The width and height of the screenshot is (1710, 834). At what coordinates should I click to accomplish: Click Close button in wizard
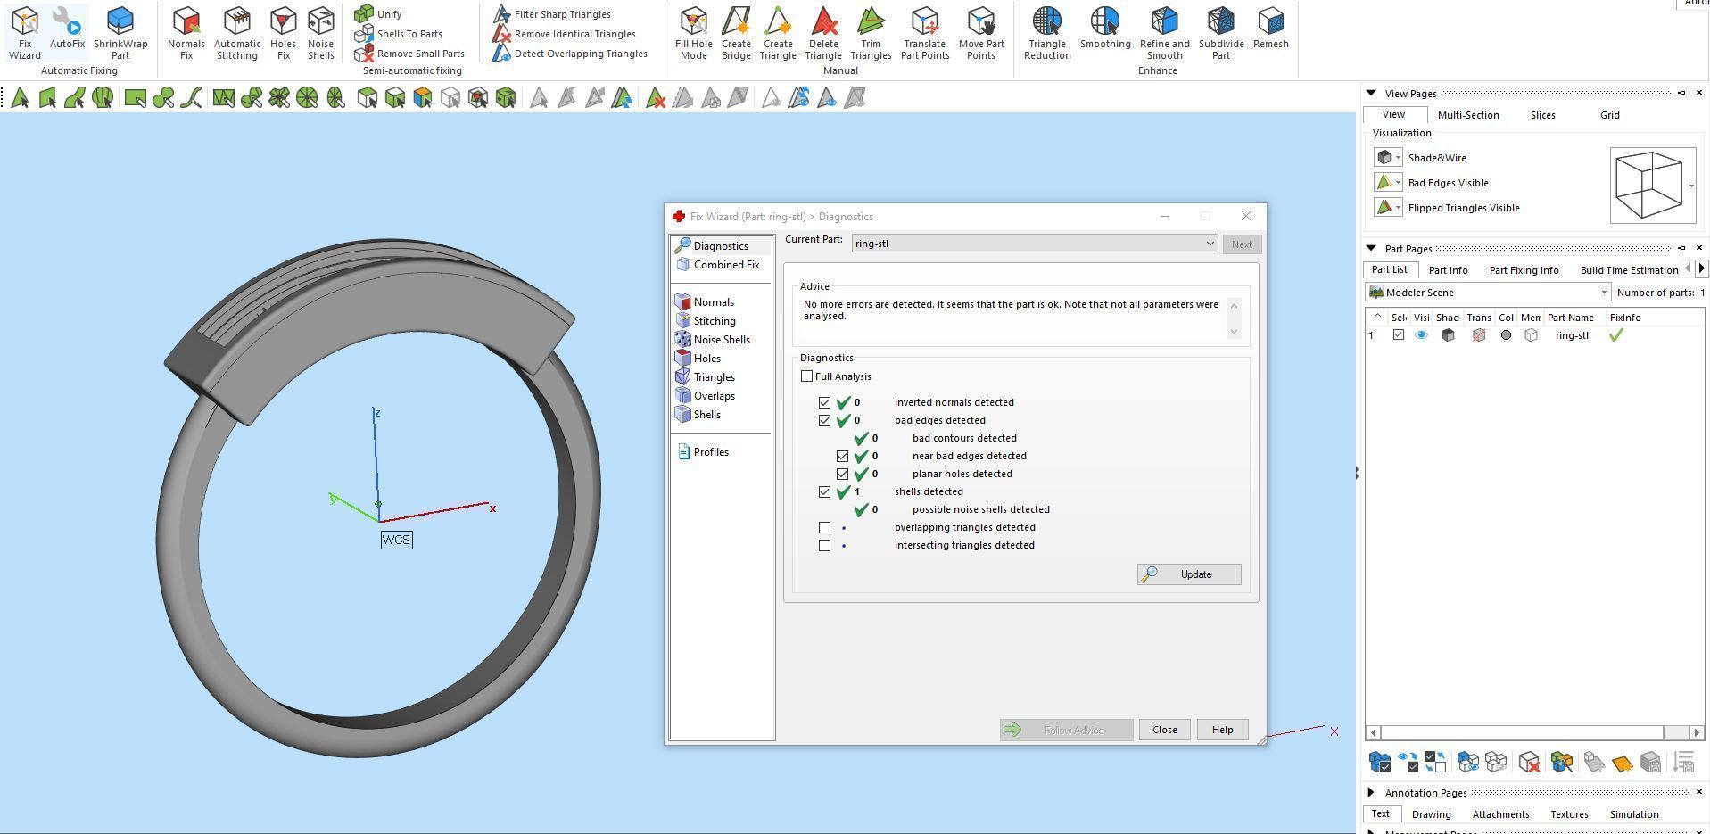click(1164, 730)
